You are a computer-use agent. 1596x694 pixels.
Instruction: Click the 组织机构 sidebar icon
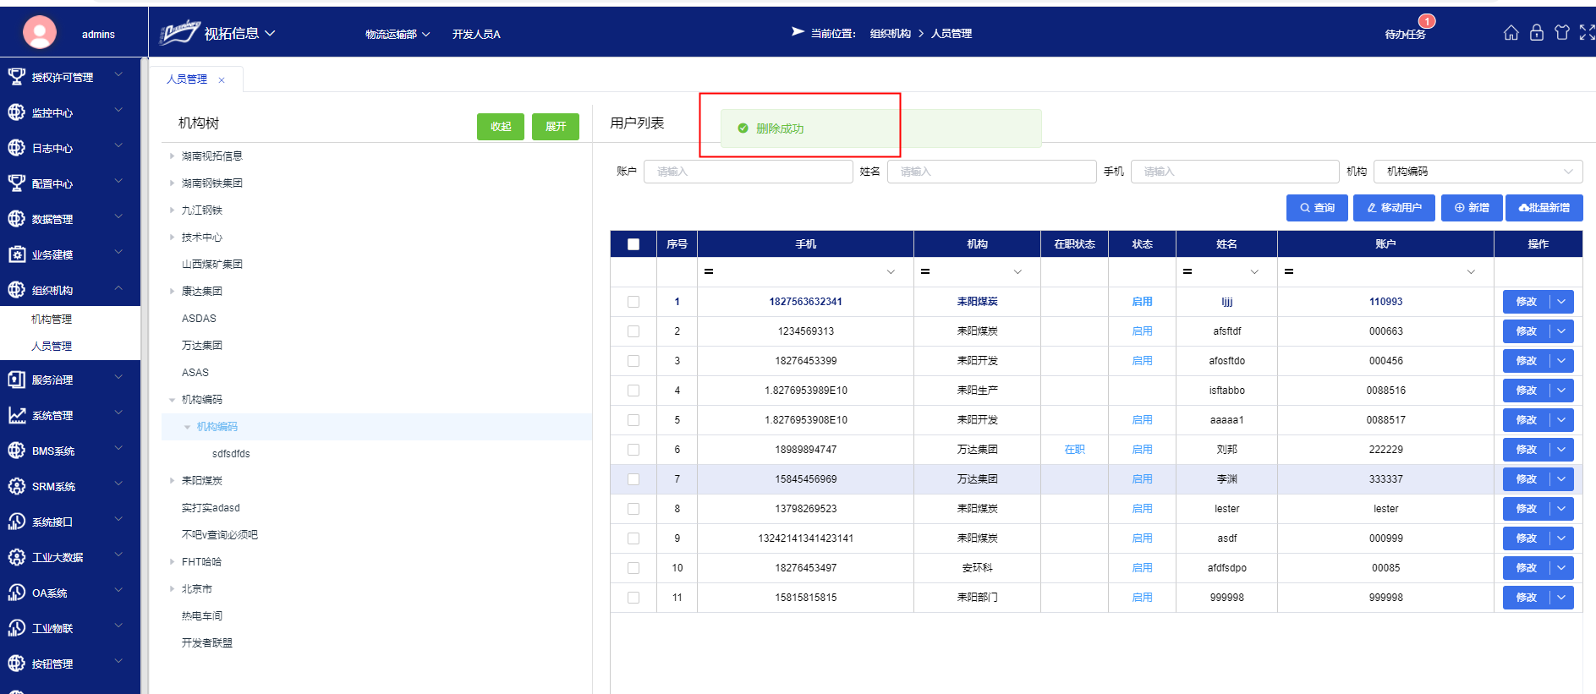[x=16, y=290]
